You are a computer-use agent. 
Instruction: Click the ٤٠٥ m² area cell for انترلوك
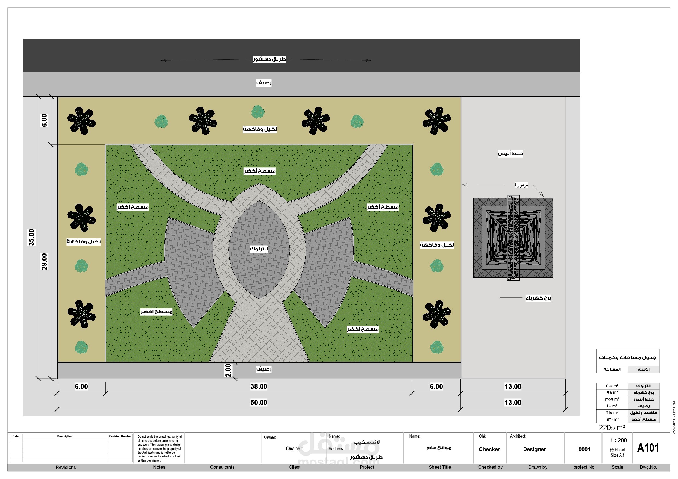click(612, 386)
